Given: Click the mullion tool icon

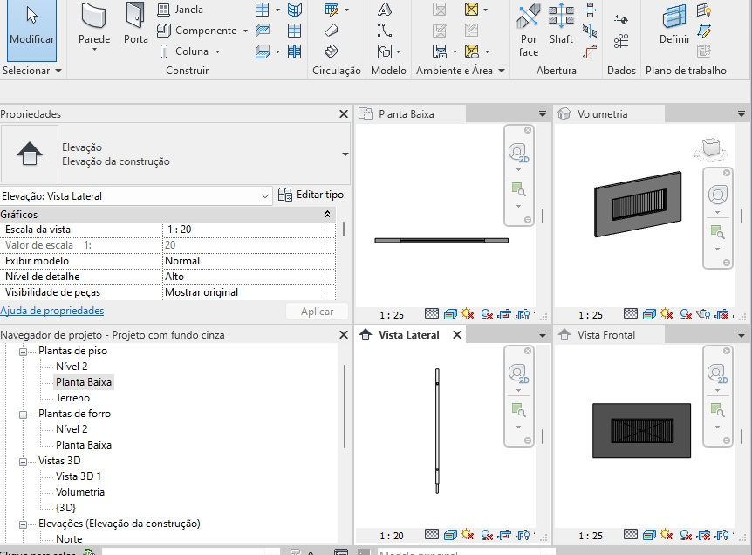Looking at the screenshot, I should 295,51.
